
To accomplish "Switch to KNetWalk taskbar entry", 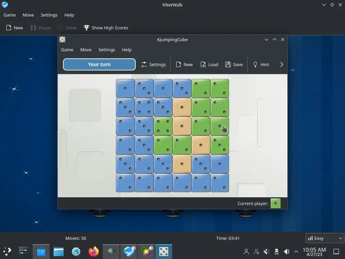I will 129,251.
